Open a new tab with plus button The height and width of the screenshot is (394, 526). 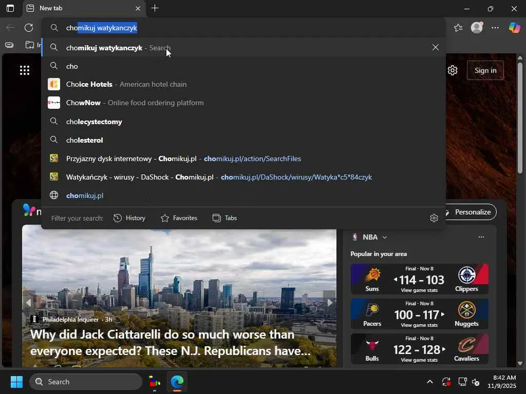tap(155, 8)
